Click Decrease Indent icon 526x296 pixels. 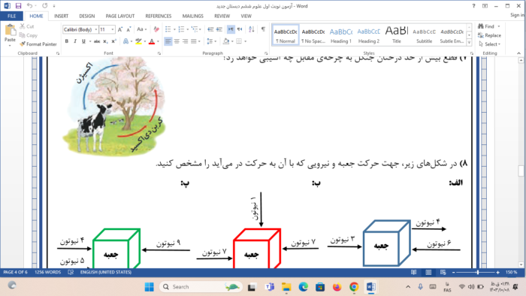coord(210,29)
